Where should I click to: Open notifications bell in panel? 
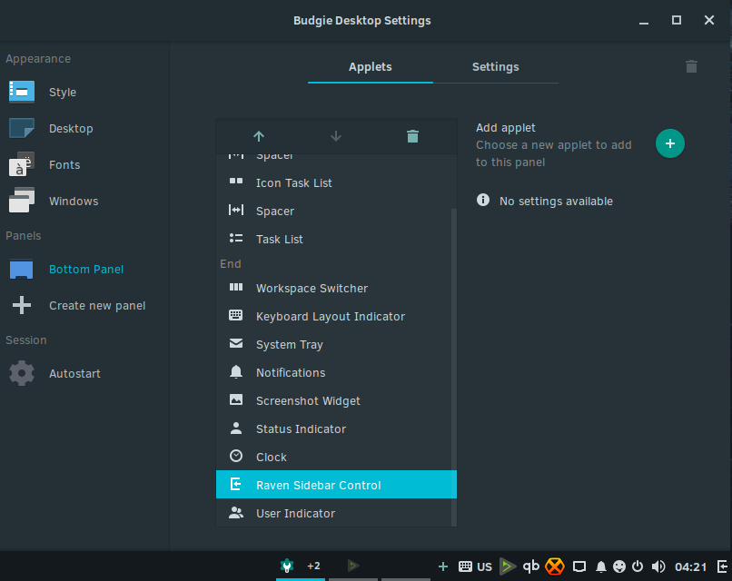point(601,566)
